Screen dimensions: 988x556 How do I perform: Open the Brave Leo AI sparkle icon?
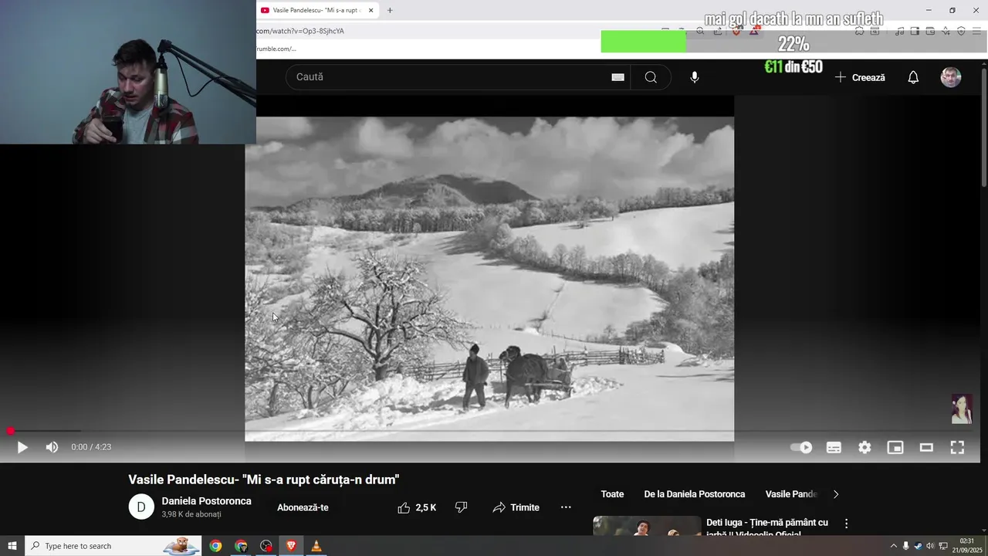[946, 31]
